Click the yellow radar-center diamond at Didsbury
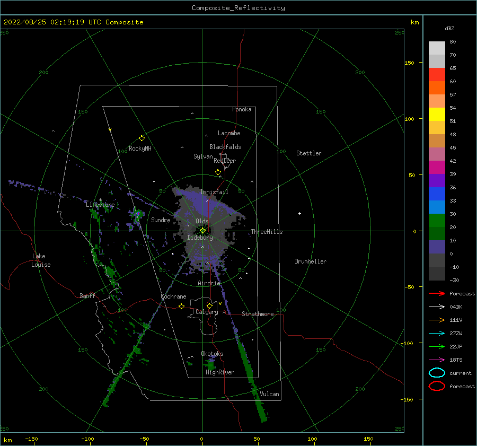Image resolution: width=477 pixels, height=446 pixels. (202, 231)
